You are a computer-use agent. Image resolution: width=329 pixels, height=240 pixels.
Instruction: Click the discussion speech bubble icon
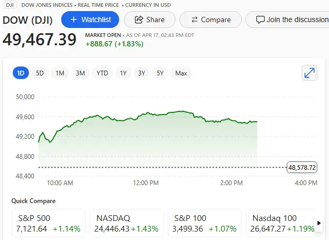click(x=260, y=20)
